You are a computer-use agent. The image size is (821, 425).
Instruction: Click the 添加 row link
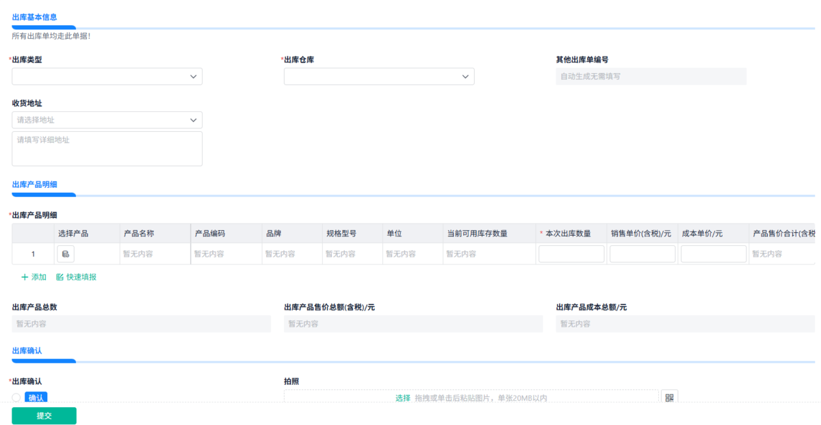pyautogui.click(x=39, y=277)
